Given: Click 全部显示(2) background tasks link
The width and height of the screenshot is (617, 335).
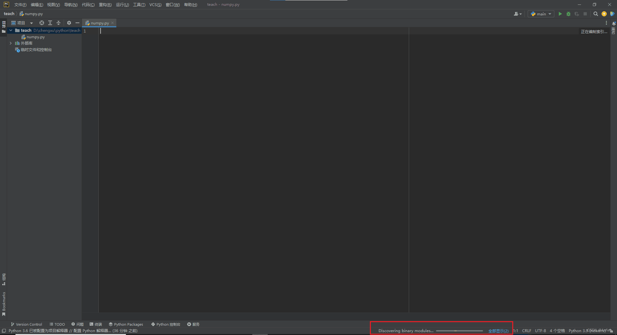Looking at the screenshot, I should (498, 331).
